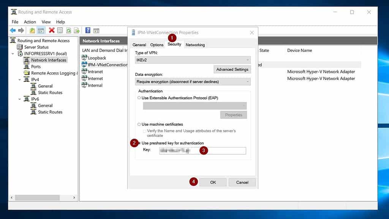Open the Data encryption dropdown

[193, 82]
